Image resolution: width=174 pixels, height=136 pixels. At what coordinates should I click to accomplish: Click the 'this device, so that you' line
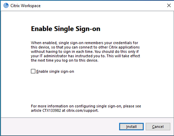(85, 47)
